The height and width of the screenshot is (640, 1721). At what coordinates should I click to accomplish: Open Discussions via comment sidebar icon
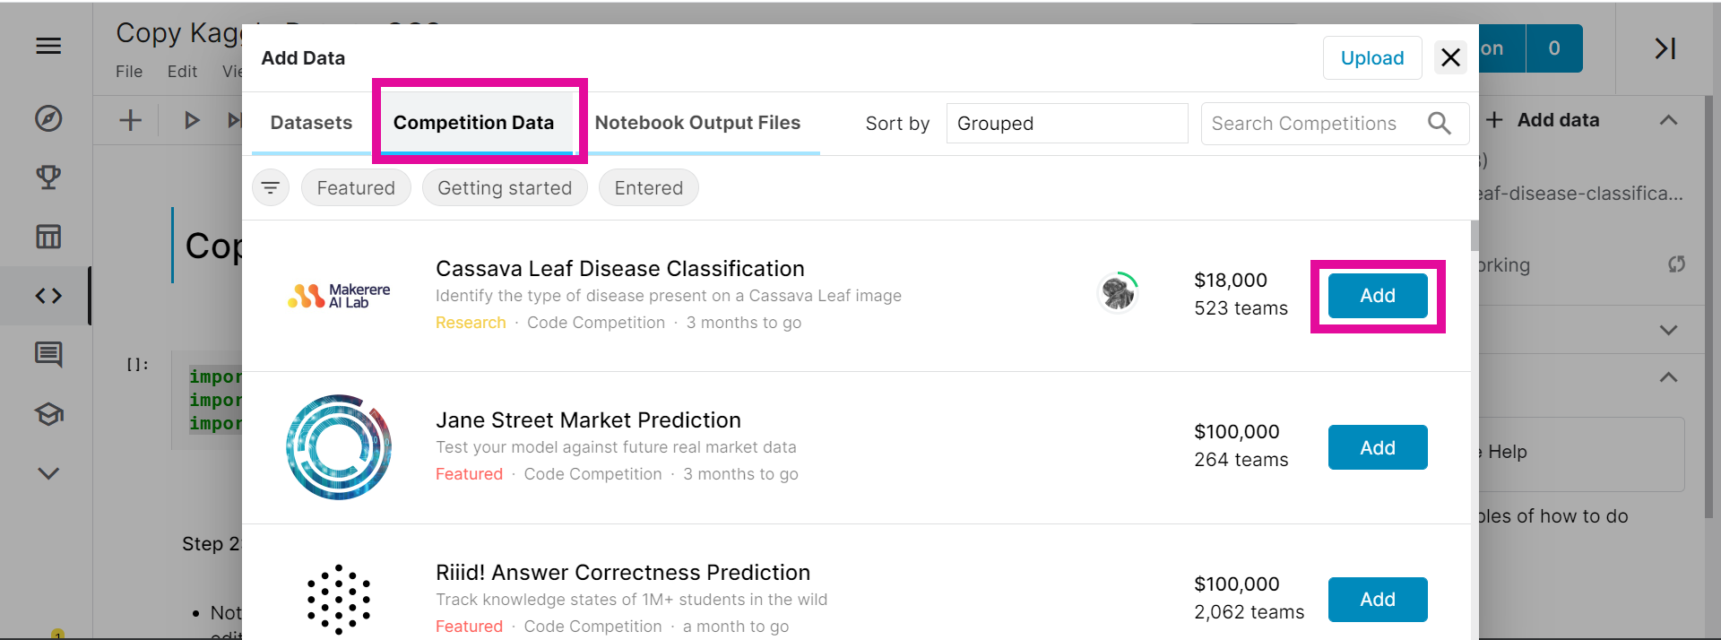click(48, 355)
